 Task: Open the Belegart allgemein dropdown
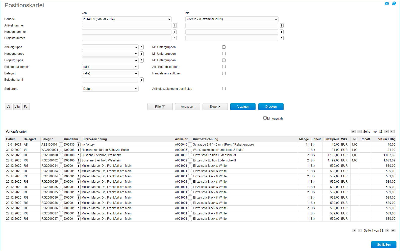110,67
